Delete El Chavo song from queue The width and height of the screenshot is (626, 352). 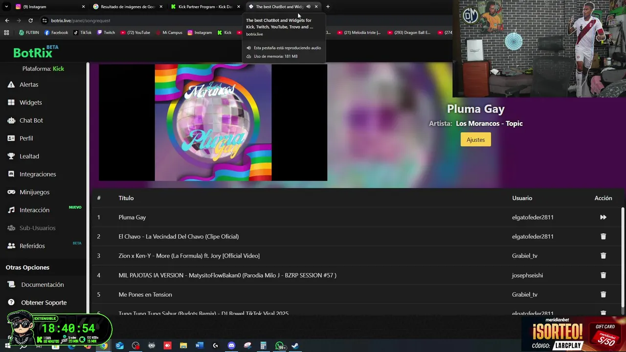[603, 237]
